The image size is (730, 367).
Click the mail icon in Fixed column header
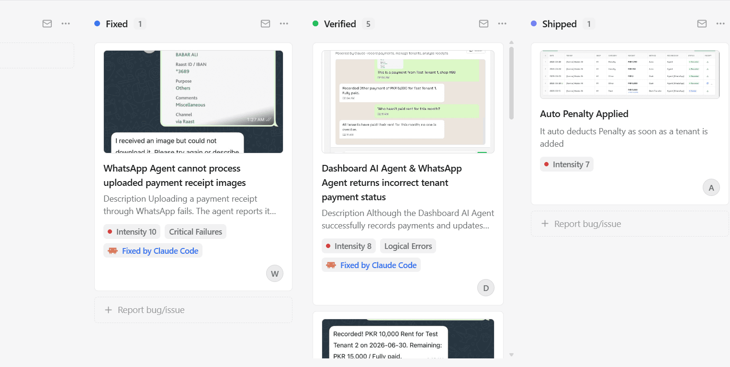coord(265,23)
